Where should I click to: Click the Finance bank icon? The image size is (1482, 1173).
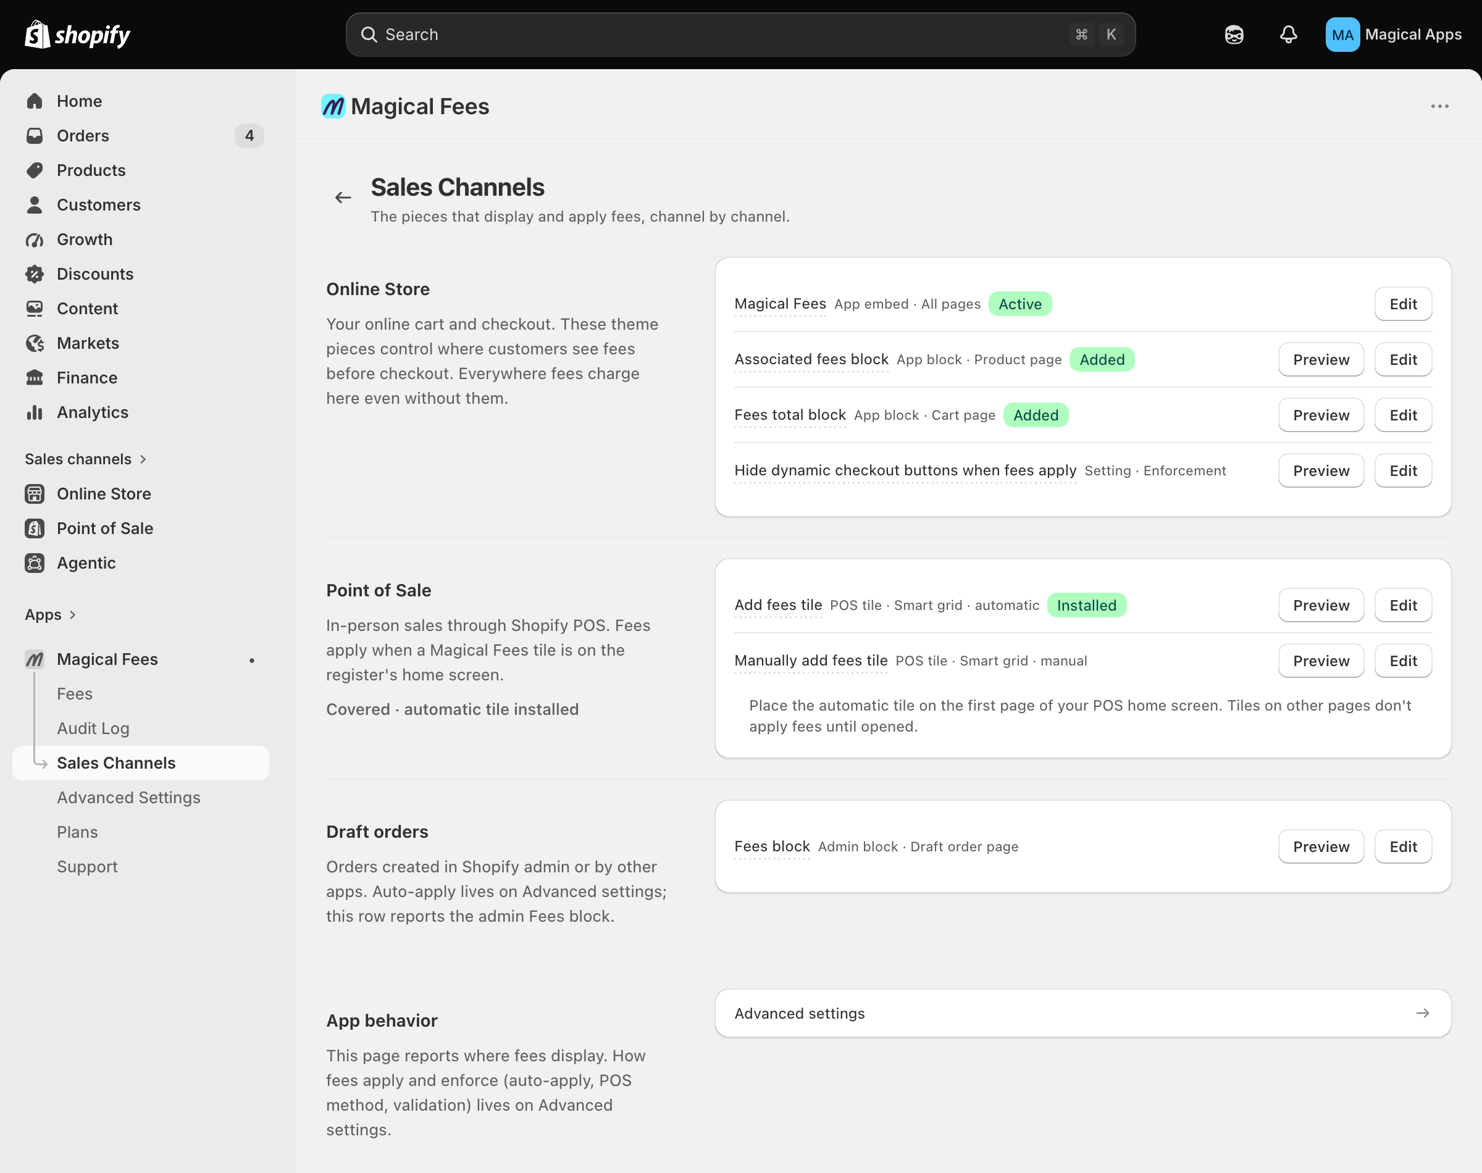coord(35,378)
